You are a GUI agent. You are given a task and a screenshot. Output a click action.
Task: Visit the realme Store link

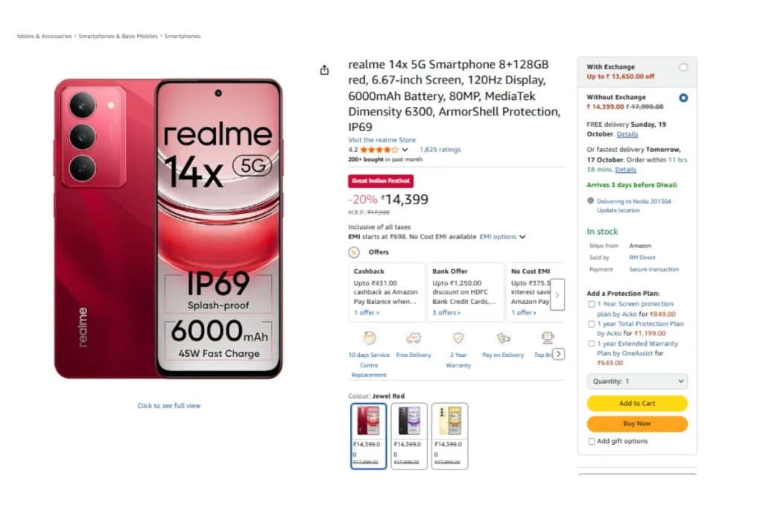pyautogui.click(x=381, y=140)
